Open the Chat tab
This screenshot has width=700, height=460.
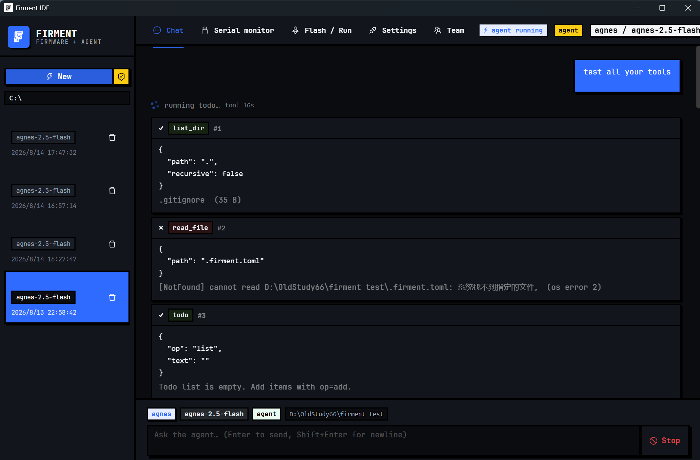(x=168, y=30)
